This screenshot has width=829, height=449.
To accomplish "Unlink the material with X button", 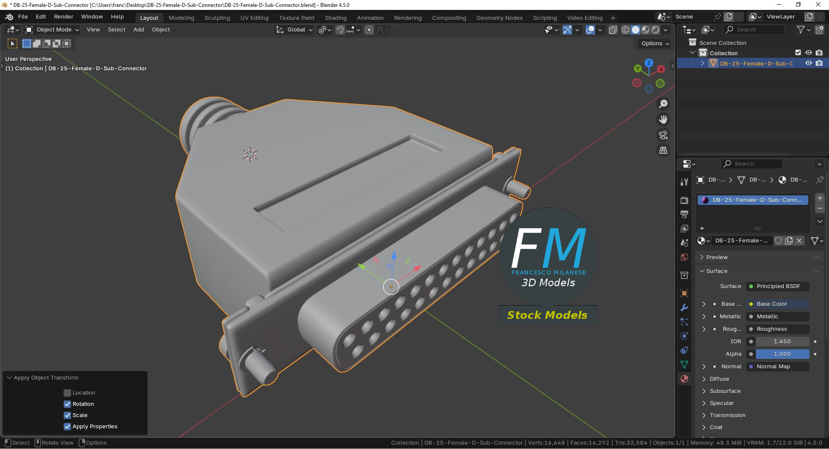I will click(799, 241).
